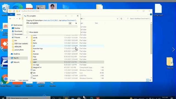Viewport: 176px width, 99px height.
Task: Open the File tab in Explorer
Action: click(11, 15)
